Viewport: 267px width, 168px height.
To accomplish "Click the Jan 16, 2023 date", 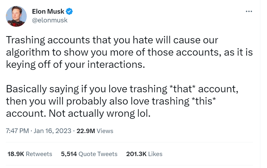I will (53, 131).
